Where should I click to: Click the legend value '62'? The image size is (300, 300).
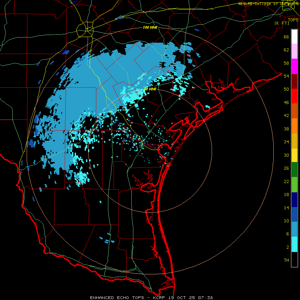coord(286,50)
